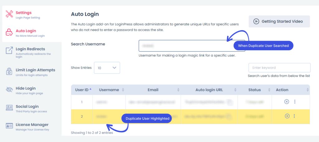
Task: Click the Status column header text
Action: click(x=255, y=90)
